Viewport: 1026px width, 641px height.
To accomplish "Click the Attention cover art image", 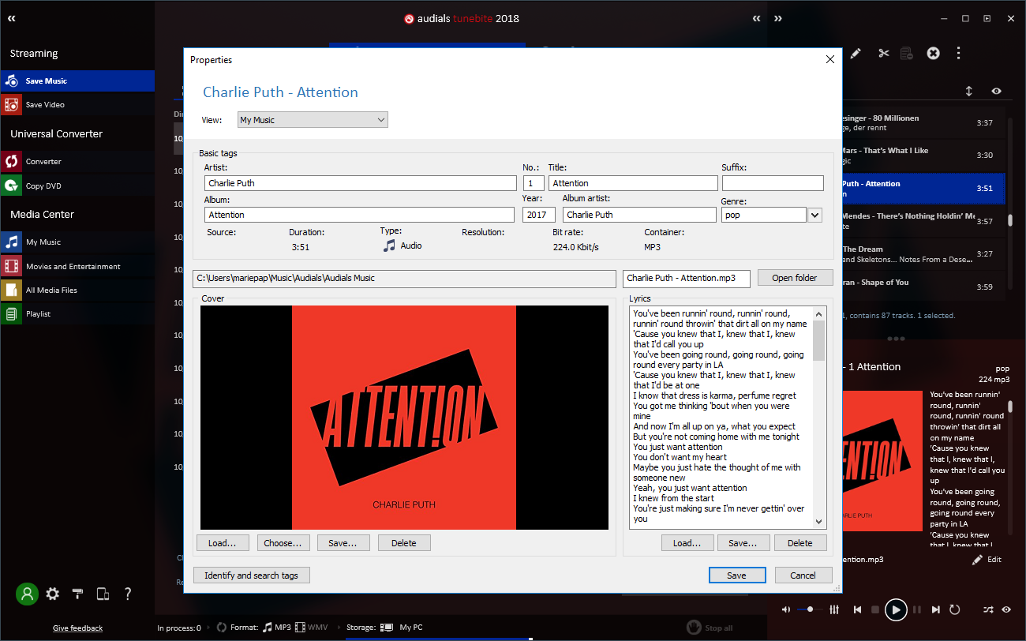I will pyautogui.click(x=404, y=418).
